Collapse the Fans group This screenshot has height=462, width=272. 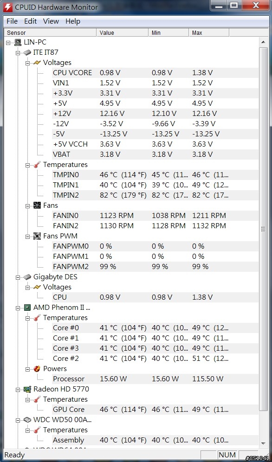point(28,205)
